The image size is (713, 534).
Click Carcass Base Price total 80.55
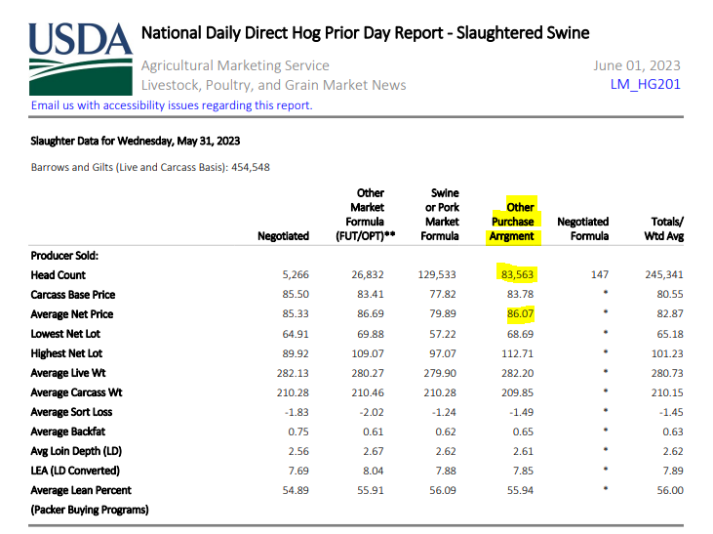point(670,294)
